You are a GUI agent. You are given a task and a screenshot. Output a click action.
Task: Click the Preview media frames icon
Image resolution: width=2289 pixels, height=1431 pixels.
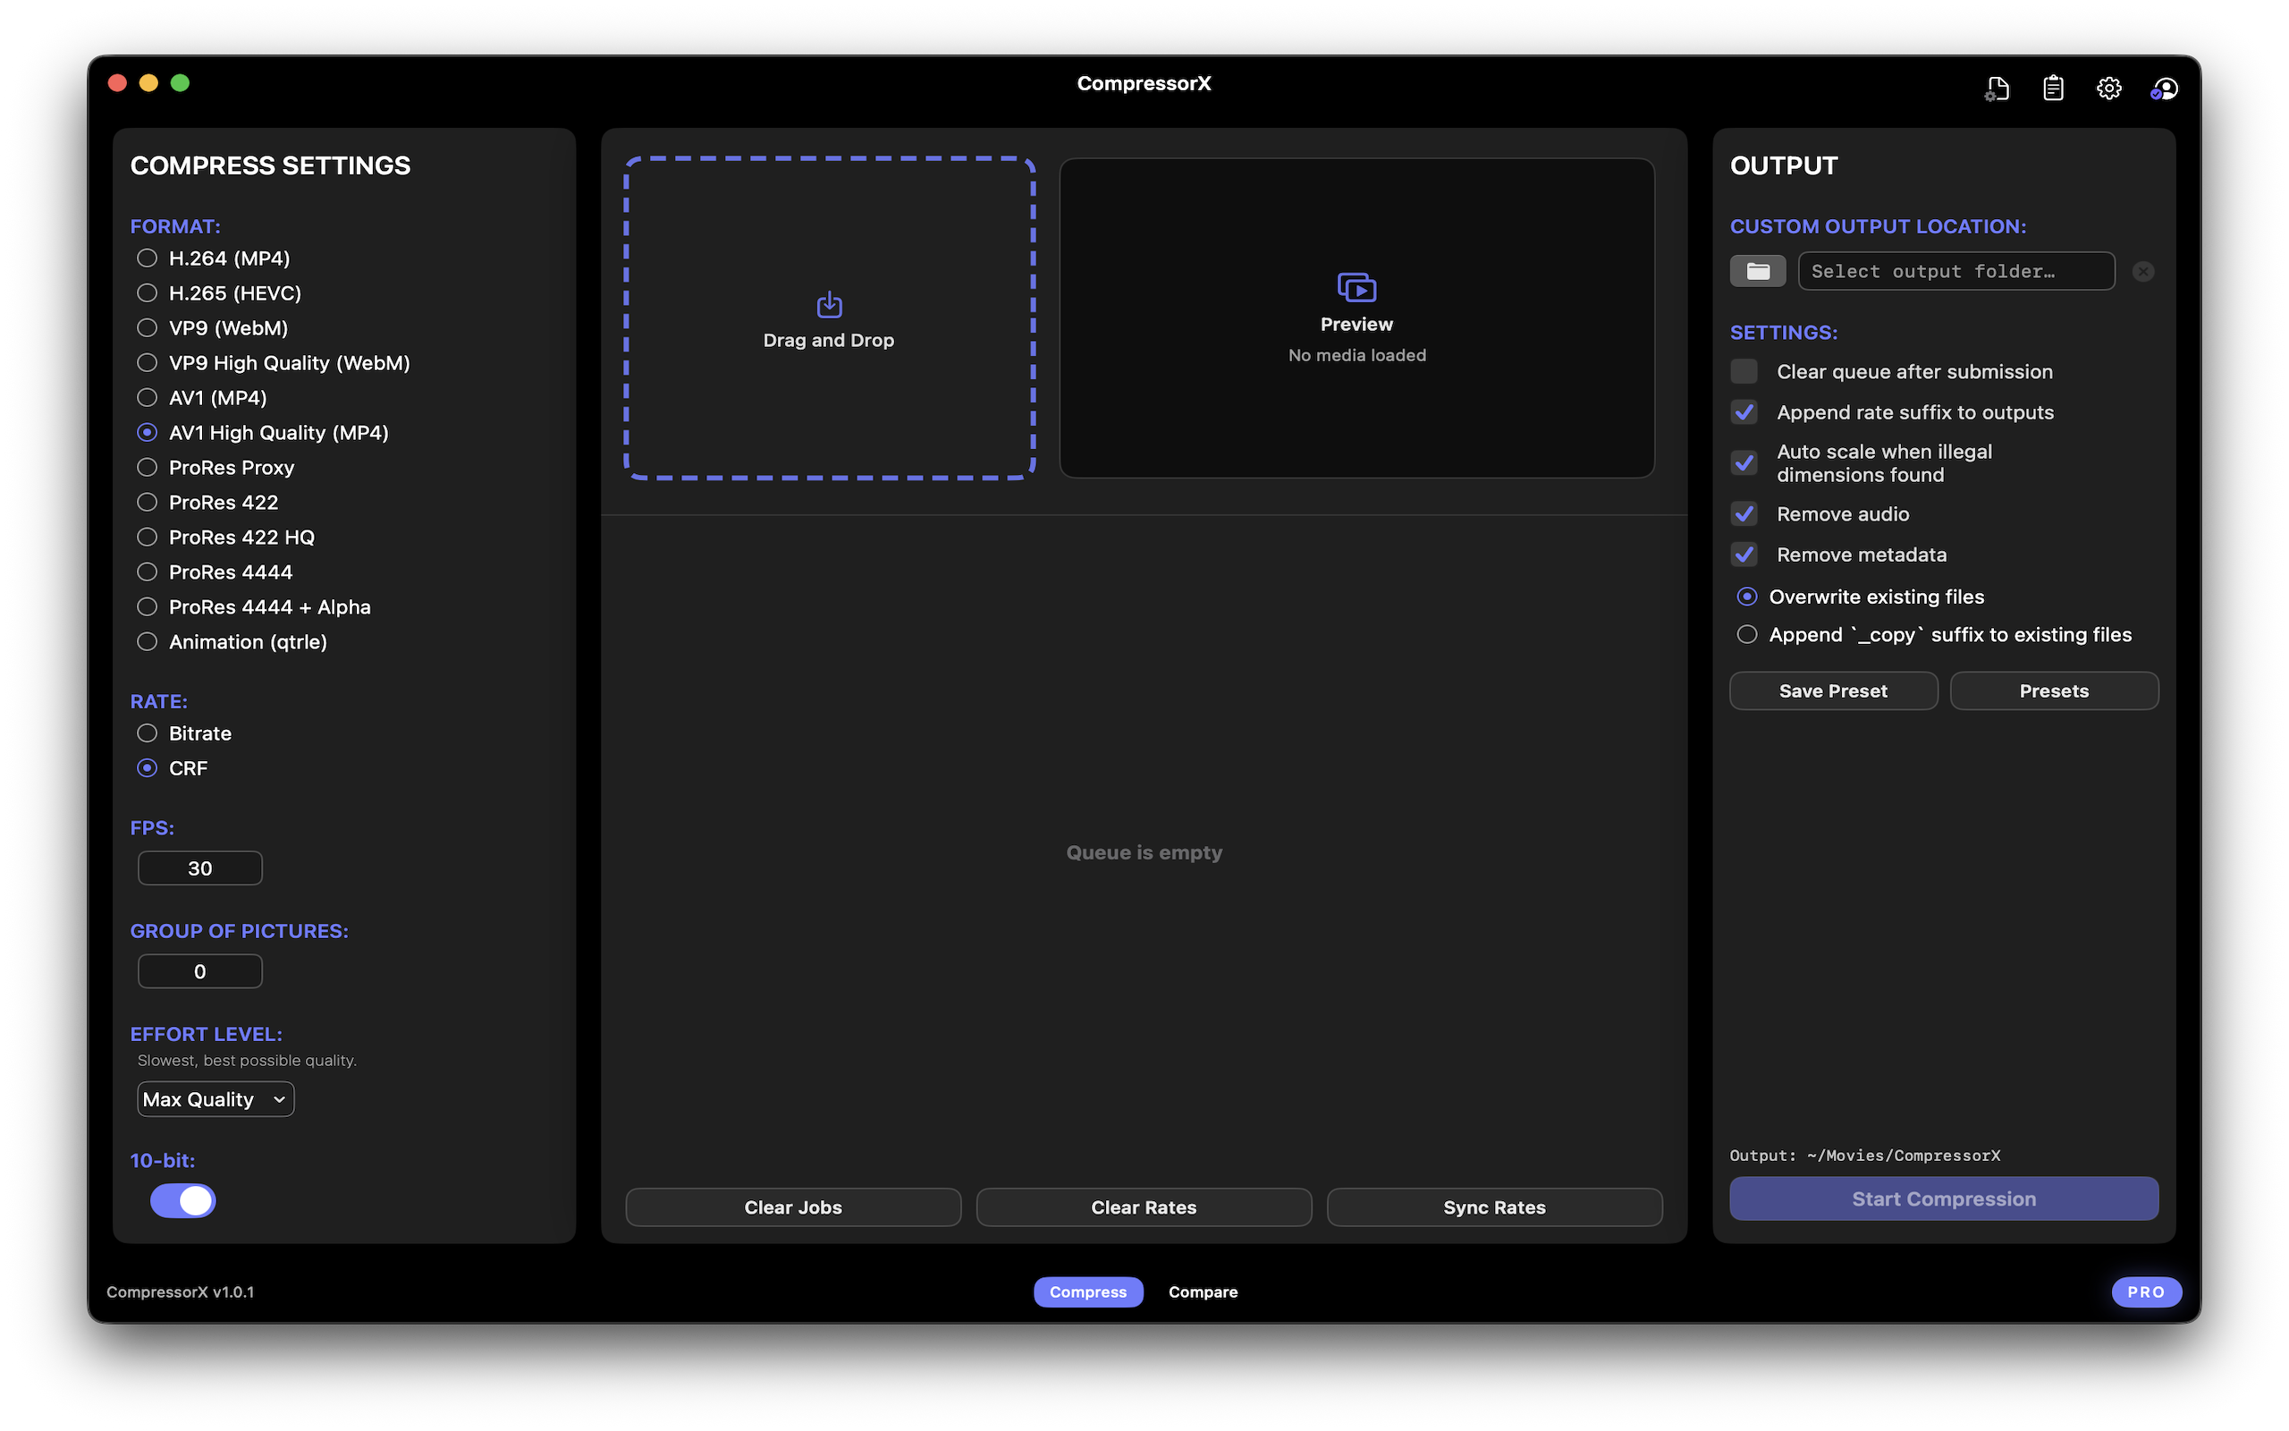pyautogui.click(x=1356, y=287)
